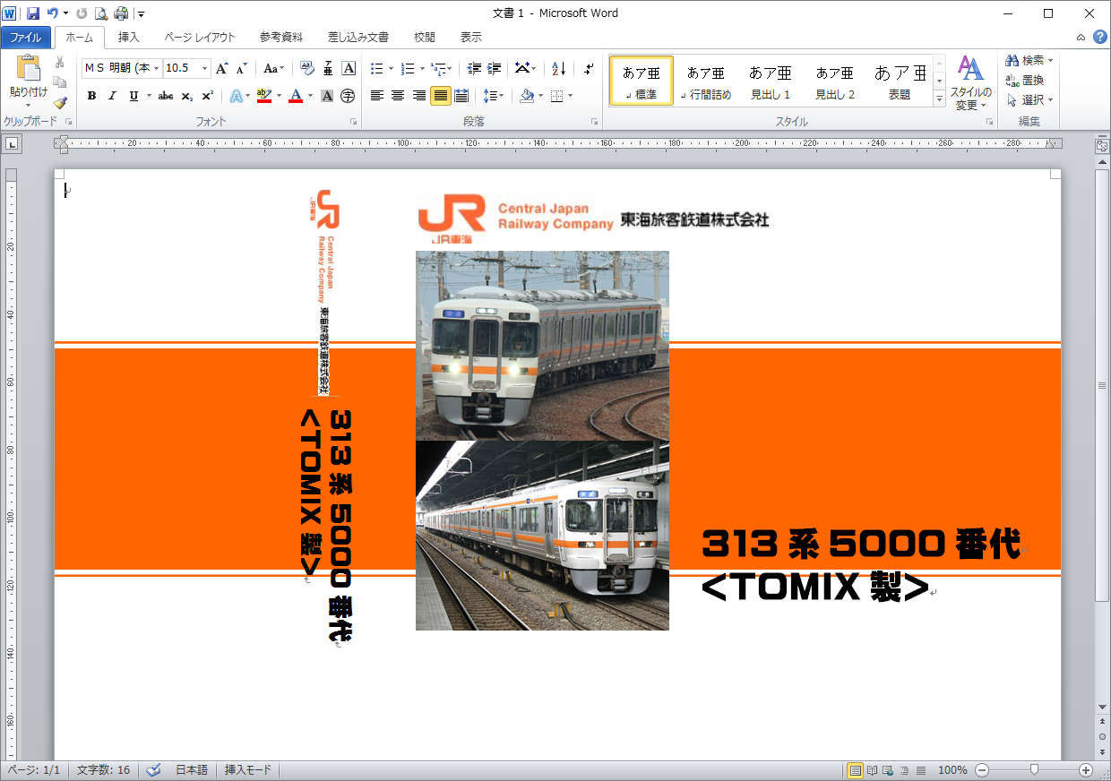
Task: Switch to the ページ レイアウト tab
Action: (199, 38)
